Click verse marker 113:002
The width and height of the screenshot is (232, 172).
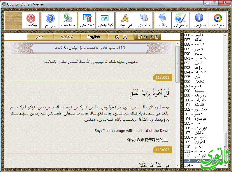162,150
